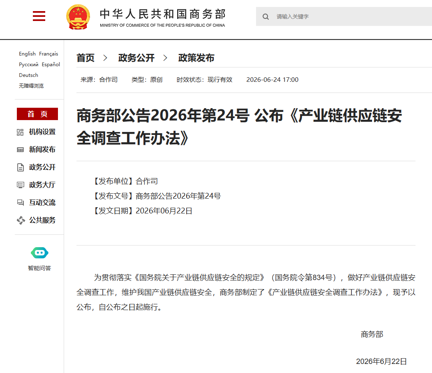Viewport: 432px width, 373px height.
Task: Open 无障碍浏览 accessibility mode
Action: pos(31,86)
